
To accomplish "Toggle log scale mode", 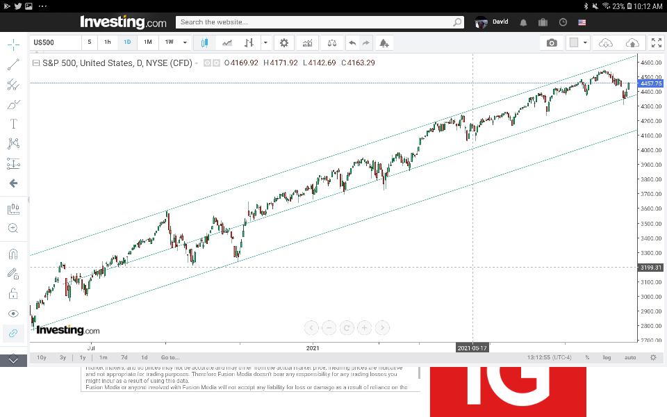I will tap(607, 357).
